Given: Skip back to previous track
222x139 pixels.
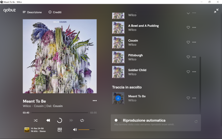Looking at the screenshot, I should [48, 120].
